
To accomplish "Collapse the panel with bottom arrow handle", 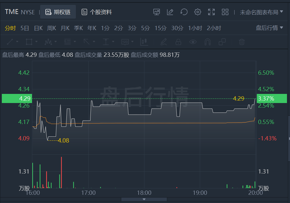I will click(144, 199).
